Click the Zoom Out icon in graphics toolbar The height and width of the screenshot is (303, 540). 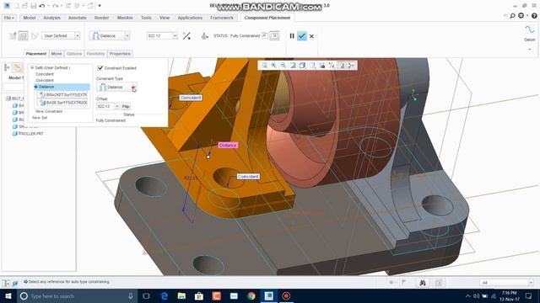pyautogui.click(x=283, y=66)
